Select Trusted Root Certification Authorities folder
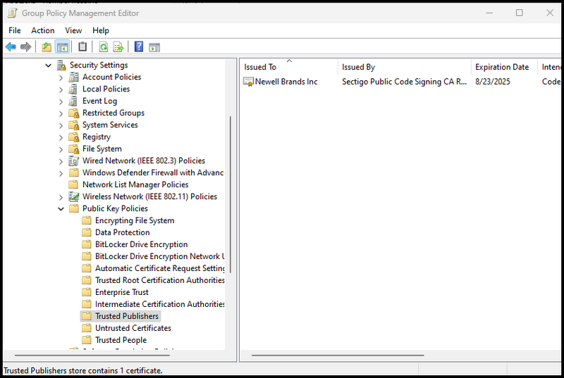The image size is (564, 378). tap(159, 280)
